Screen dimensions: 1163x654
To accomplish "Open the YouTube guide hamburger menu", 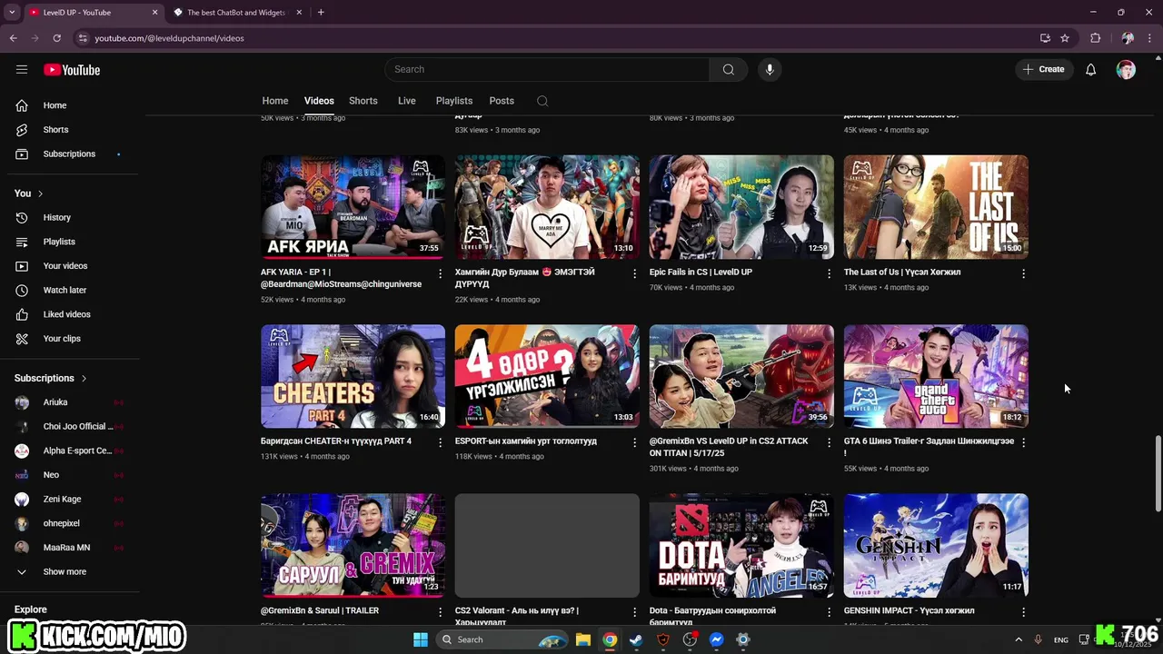I will pyautogui.click(x=22, y=69).
